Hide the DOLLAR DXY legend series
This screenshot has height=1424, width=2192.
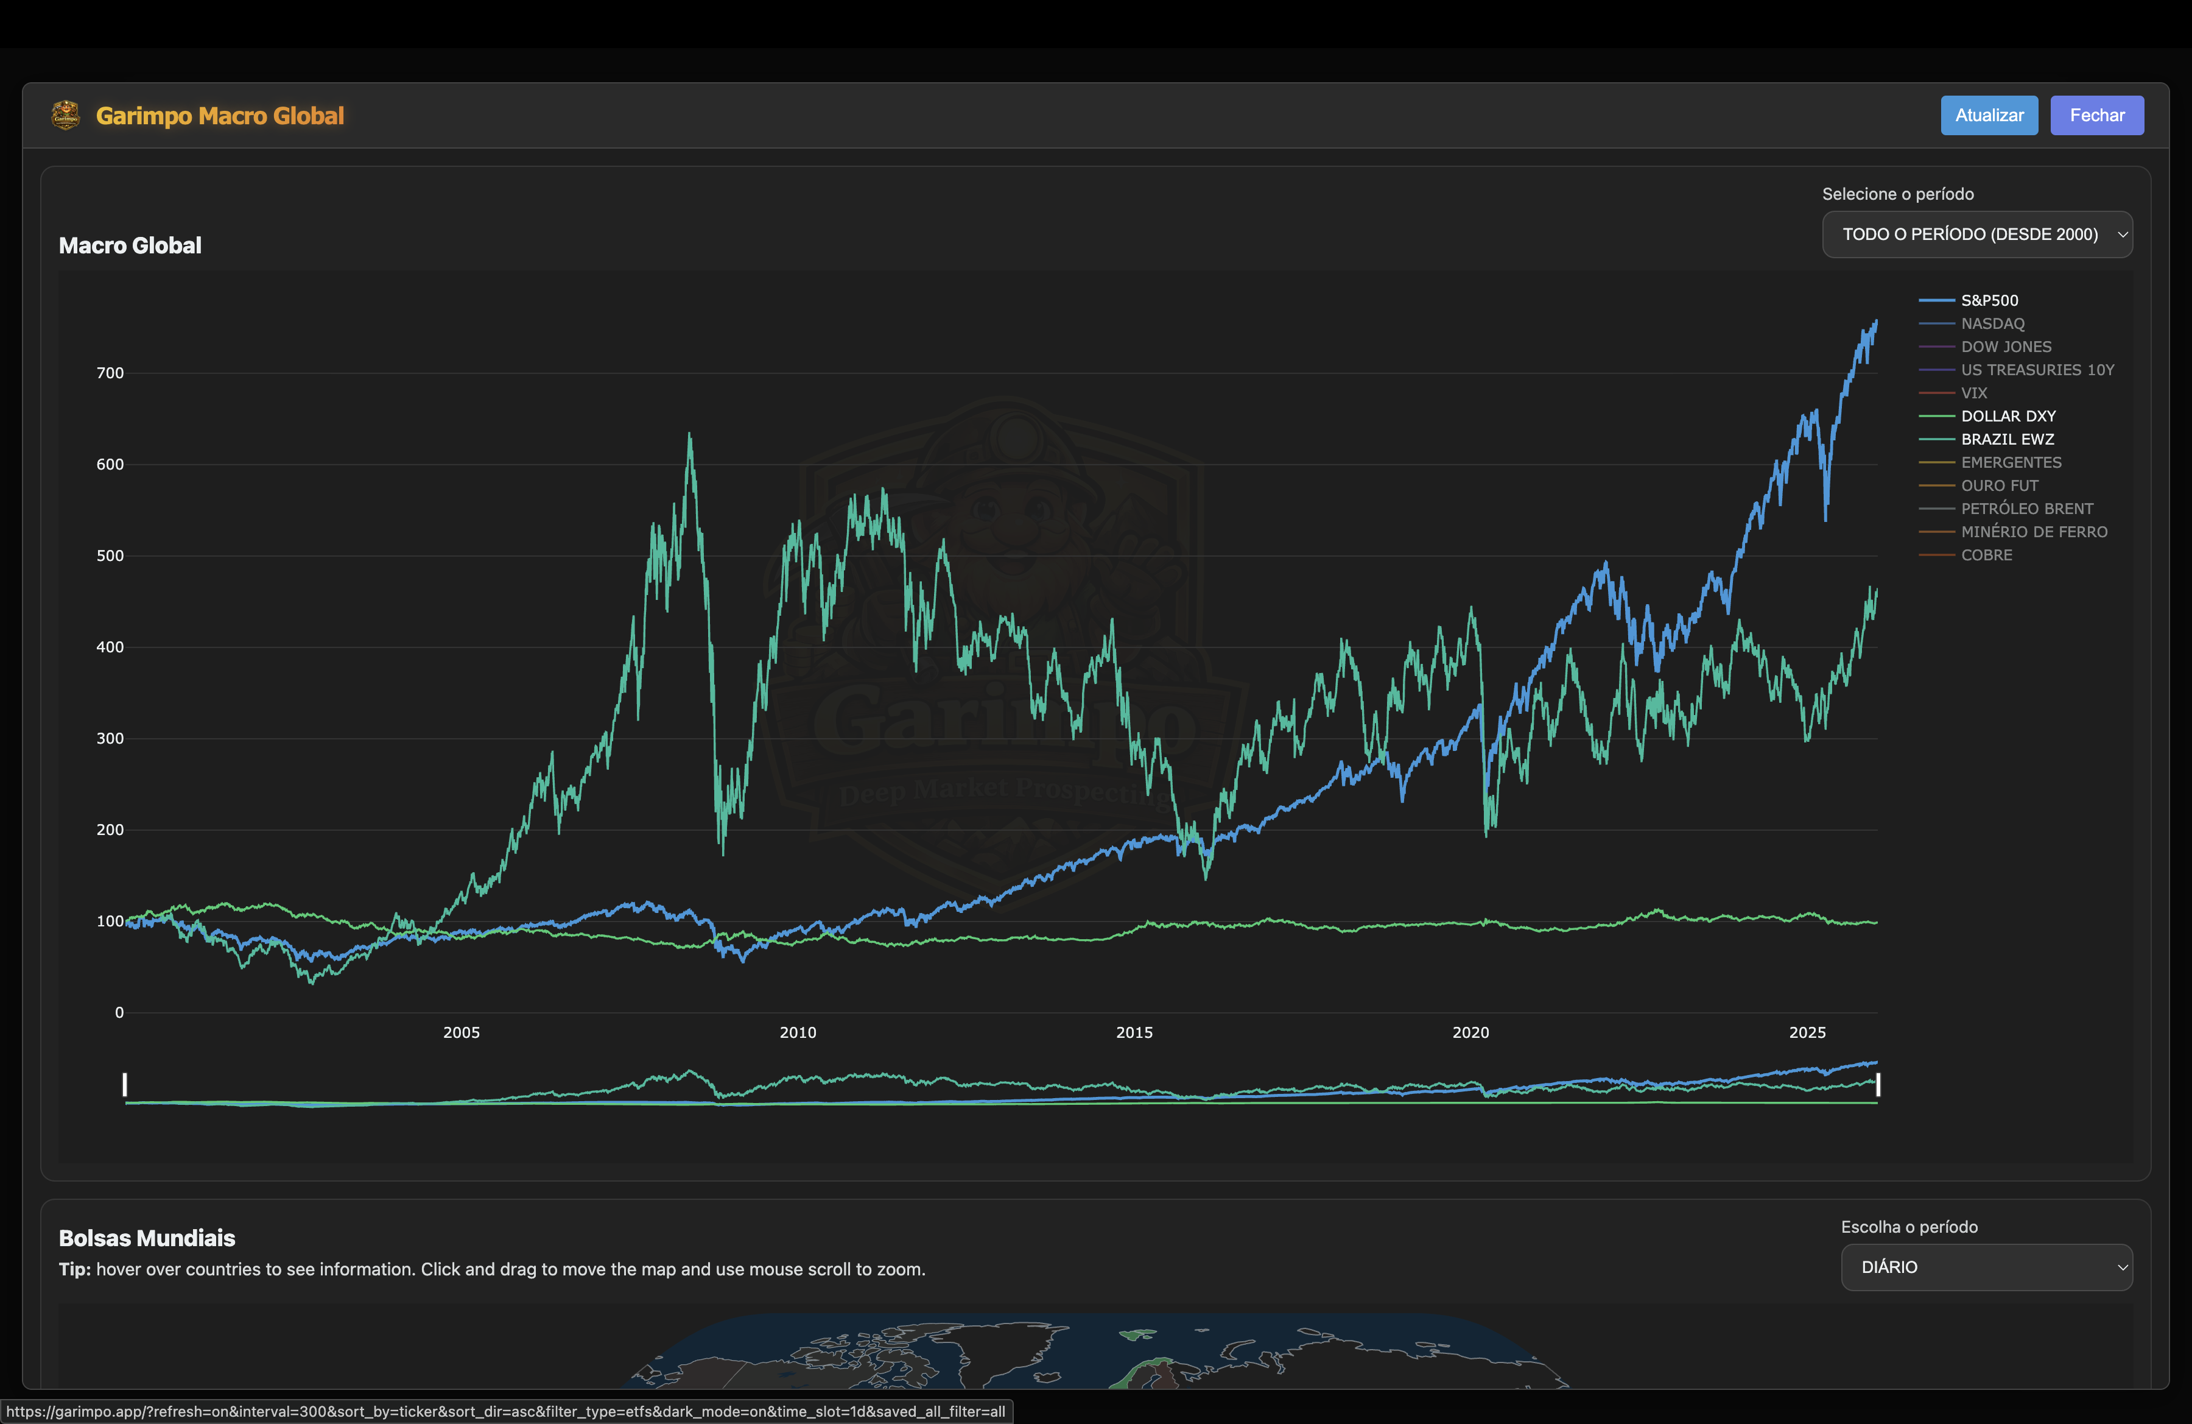click(2007, 417)
